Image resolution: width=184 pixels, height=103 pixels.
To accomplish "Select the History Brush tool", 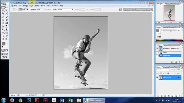I will click(x=6, y=20).
